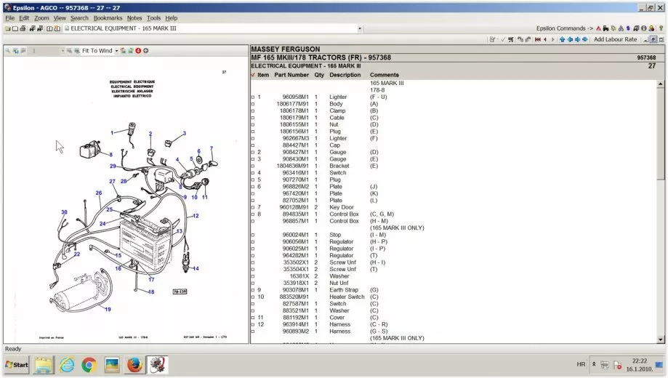Jump to first page with red rewind icon
Viewport: 668px width, 378px height.
point(538,40)
